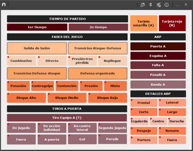Click the Banda A set-piece button
Viewport: 193px width, 151px height.
point(158,85)
